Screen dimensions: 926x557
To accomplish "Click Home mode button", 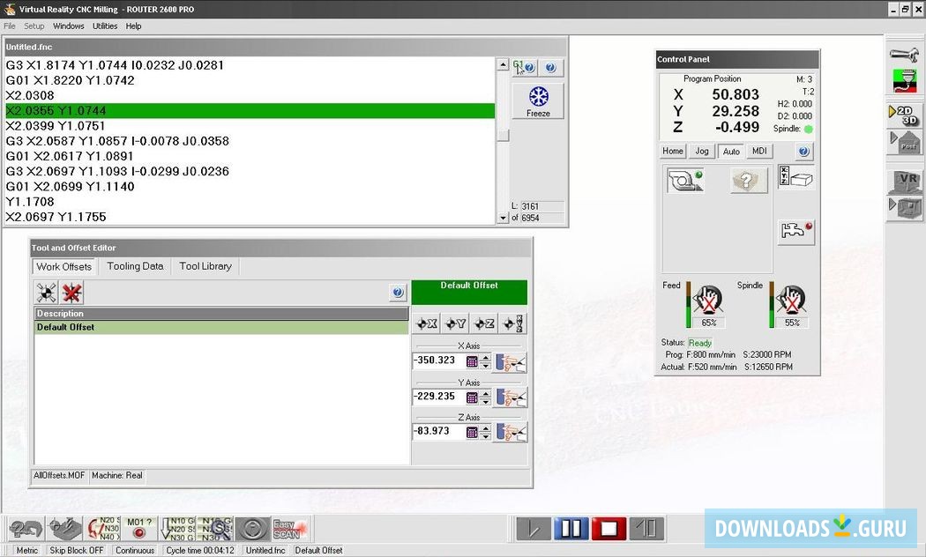I will coord(673,151).
